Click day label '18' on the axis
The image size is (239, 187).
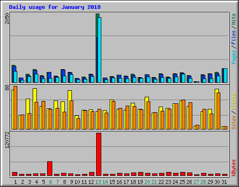(133, 182)
